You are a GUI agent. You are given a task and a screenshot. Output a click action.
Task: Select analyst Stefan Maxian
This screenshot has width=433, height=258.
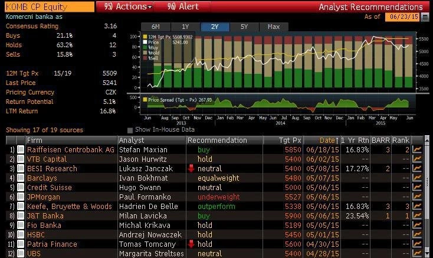click(x=143, y=150)
